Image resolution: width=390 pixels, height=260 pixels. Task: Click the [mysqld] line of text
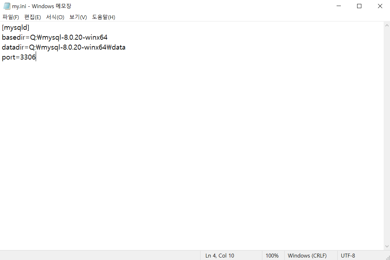[16, 27]
